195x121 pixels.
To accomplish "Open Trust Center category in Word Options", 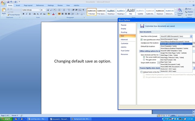I will coord(125,51).
